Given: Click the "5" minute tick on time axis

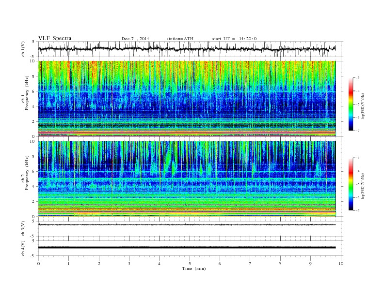Looking at the screenshot, I should click(x=190, y=264).
